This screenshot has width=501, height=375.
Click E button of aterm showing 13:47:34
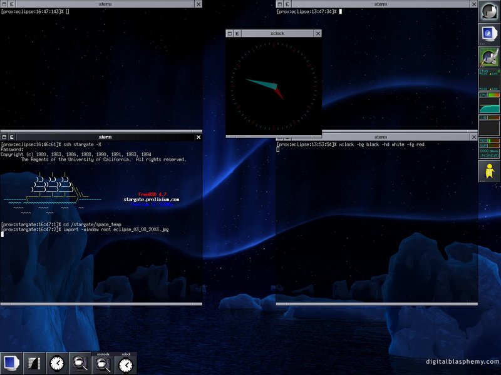pyautogui.click(x=287, y=4)
